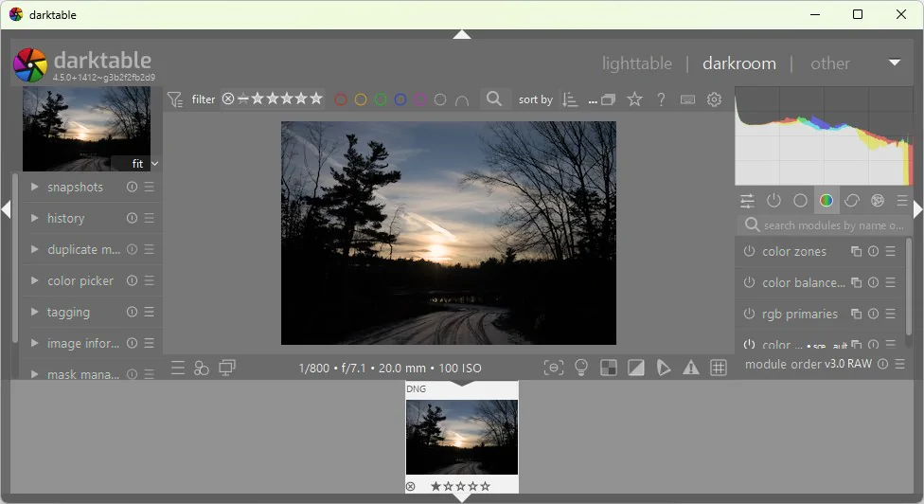This screenshot has width=924, height=504.
Task: Open global preferences gear icon
Action: (x=714, y=99)
